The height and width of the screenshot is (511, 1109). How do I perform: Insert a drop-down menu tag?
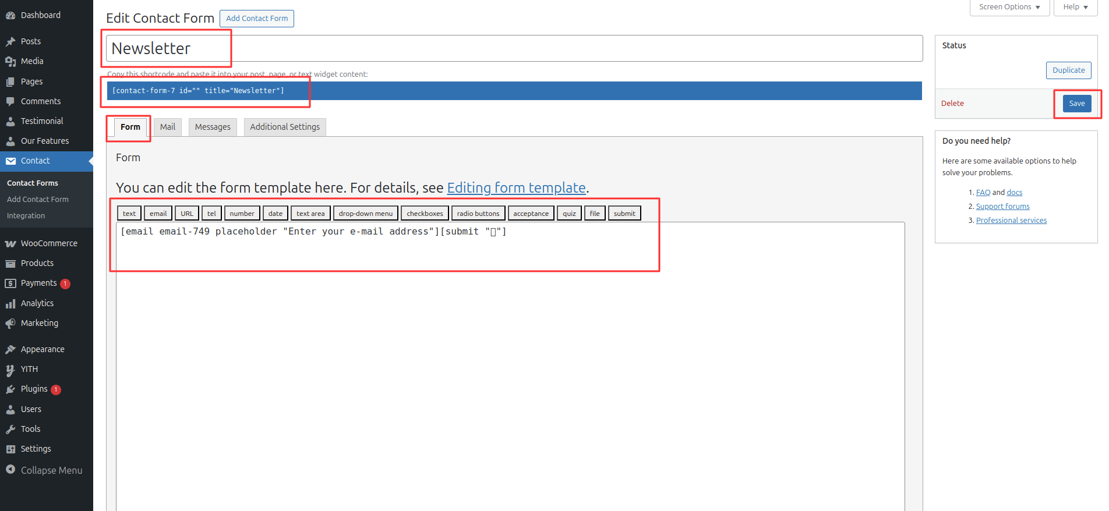tap(366, 214)
